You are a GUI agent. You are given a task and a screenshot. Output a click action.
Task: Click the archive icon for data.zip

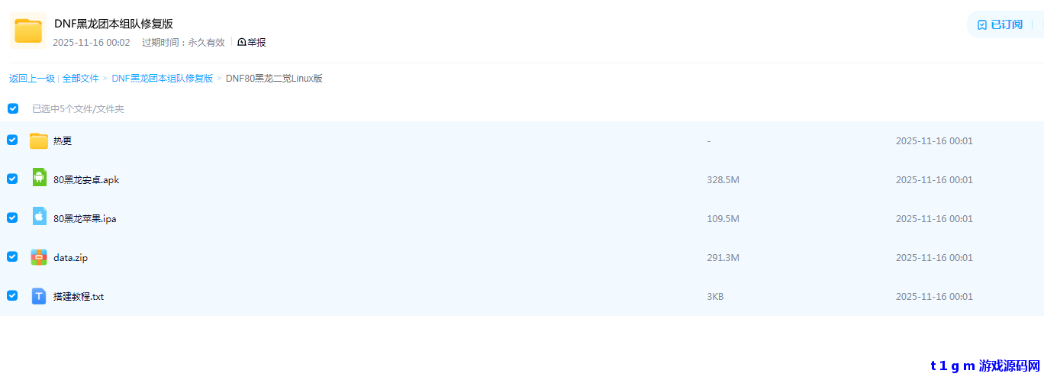coord(39,257)
